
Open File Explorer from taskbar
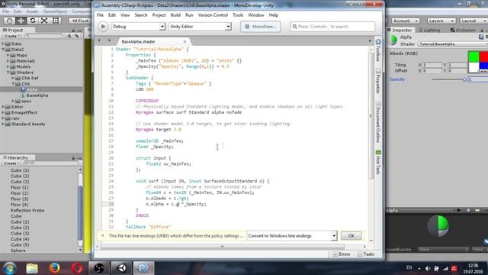pyautogui.click(x=32, y=268)
